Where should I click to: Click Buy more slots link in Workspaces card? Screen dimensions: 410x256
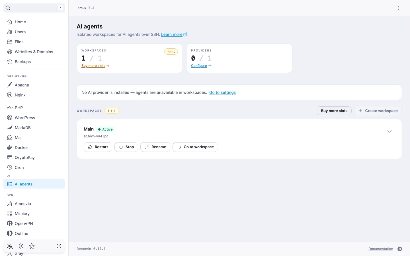coord(95,66)
